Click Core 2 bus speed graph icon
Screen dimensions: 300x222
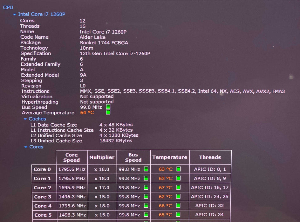coord(146,187)
